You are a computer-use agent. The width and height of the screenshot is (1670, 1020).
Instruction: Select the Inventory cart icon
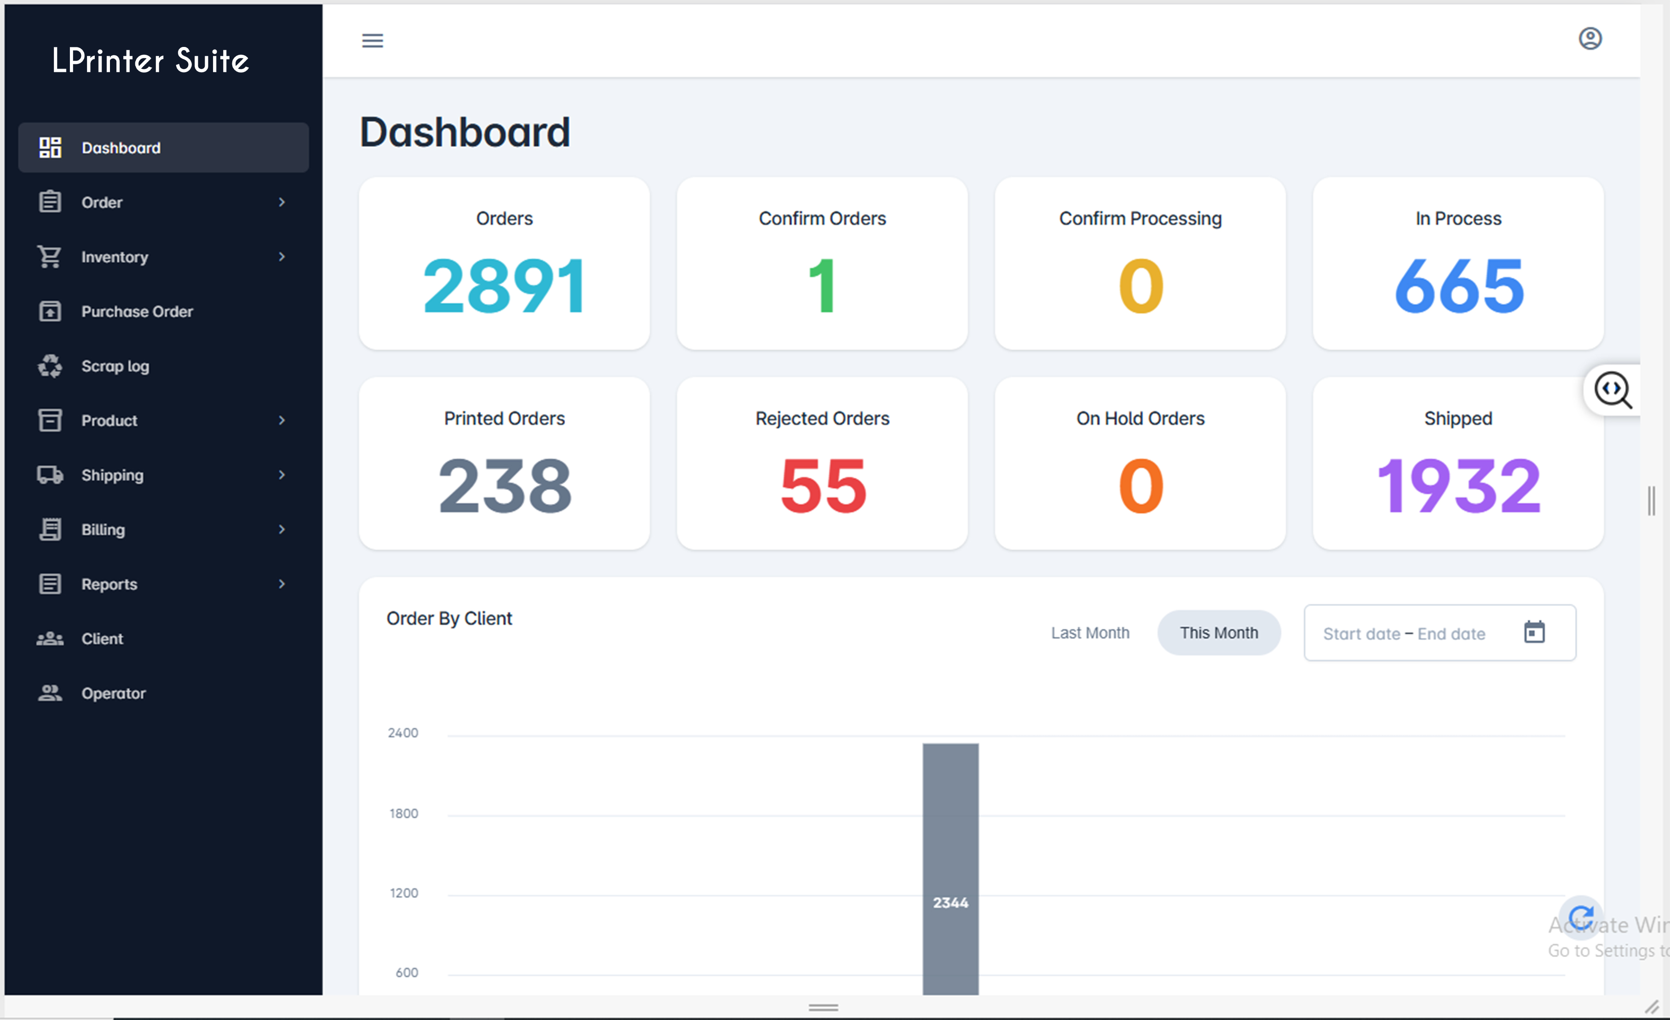pyautogui.click(x=50, y=257)
